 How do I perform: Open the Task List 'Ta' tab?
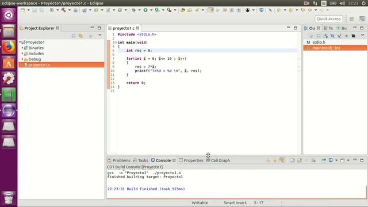[x=328, y=28]
